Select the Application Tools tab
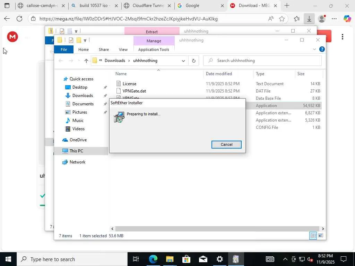 point(154,50)
